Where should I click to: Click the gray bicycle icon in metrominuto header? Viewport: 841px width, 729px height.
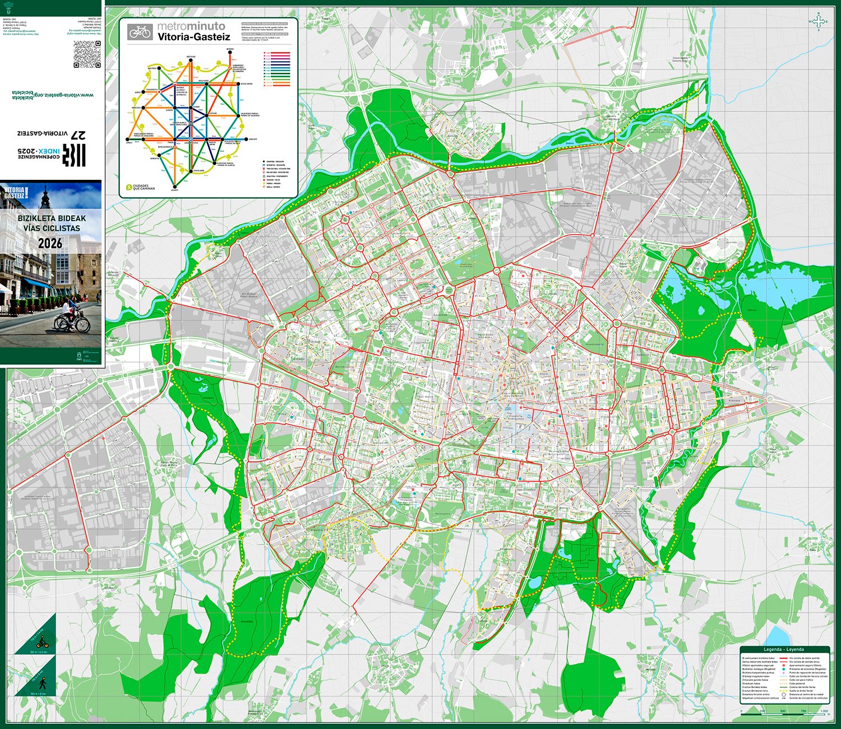[x=140, y=31]
